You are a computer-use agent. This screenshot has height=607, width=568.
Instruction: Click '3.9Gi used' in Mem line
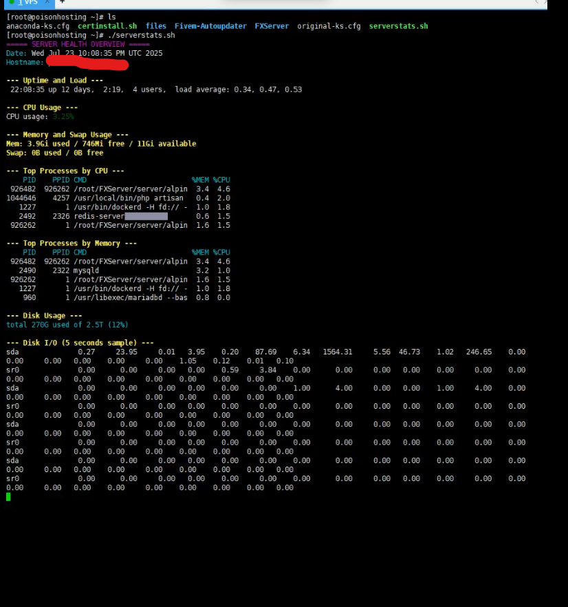[x=48, y=144]
